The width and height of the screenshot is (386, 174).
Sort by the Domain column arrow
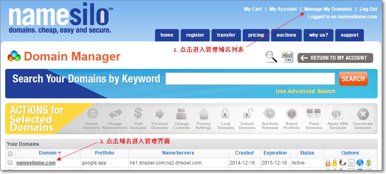point(60,153)
